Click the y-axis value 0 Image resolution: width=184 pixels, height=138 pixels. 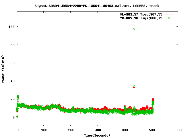14,117
